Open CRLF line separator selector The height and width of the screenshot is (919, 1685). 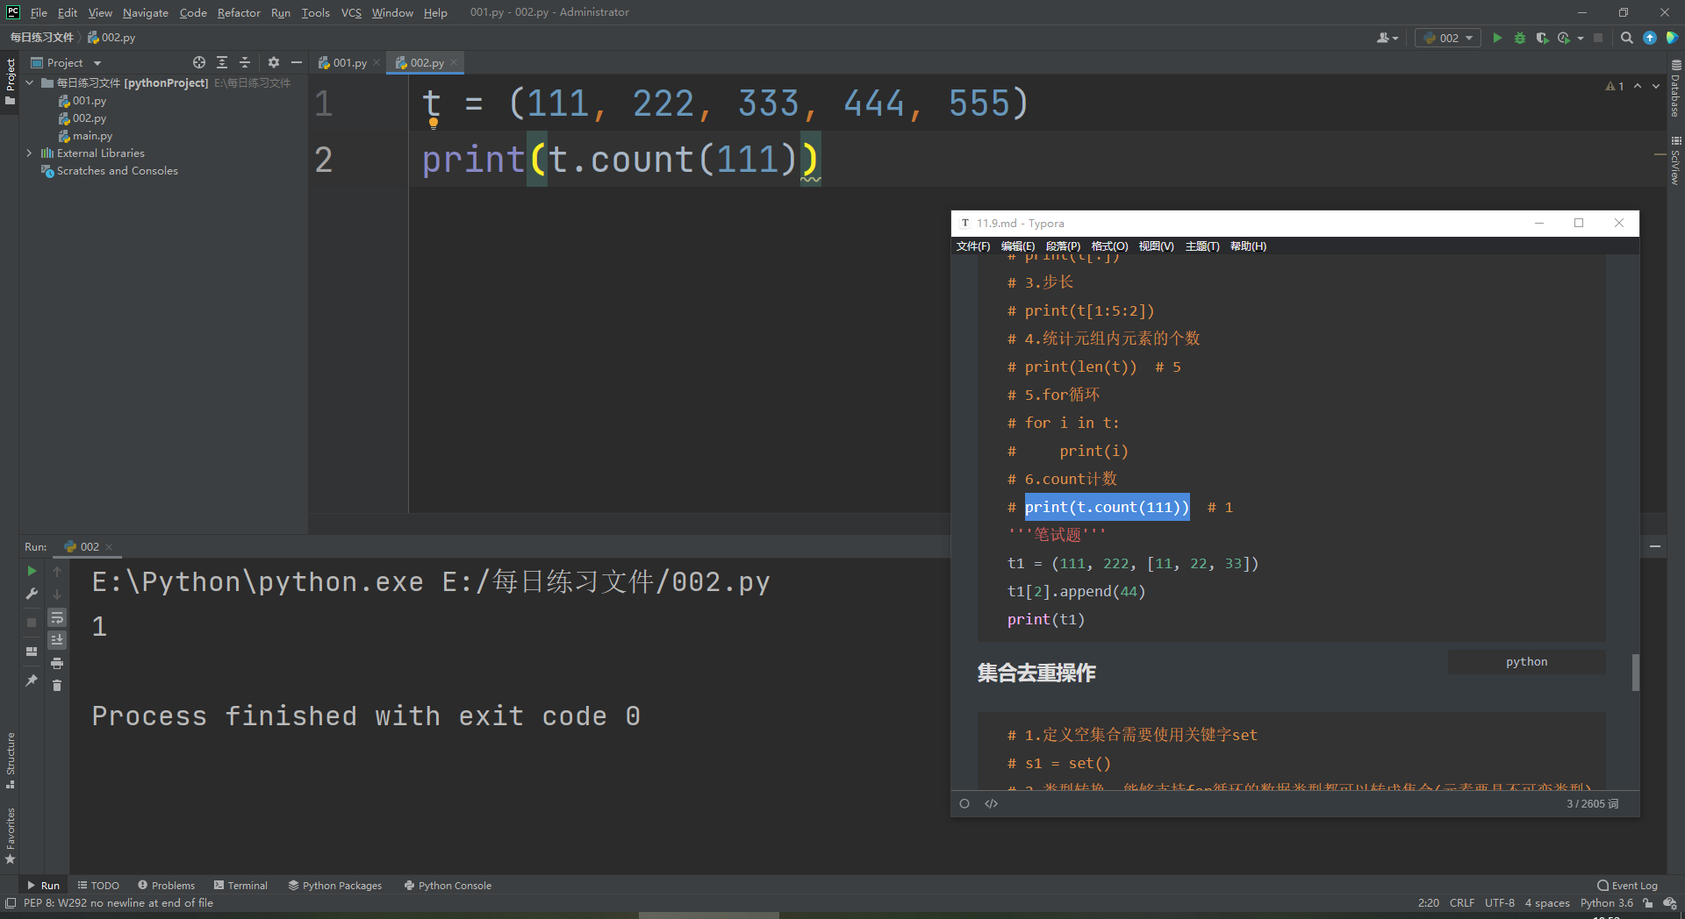1462,903
